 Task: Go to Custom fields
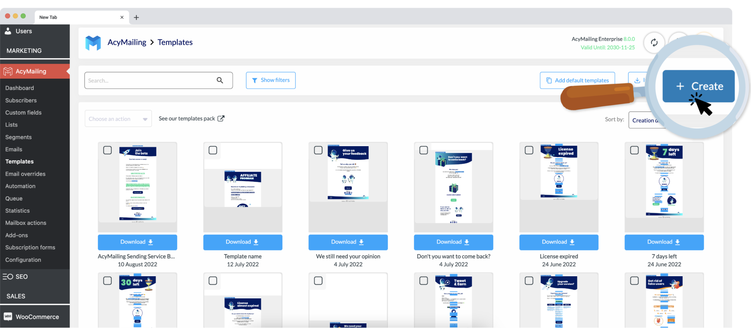(23, 112)
